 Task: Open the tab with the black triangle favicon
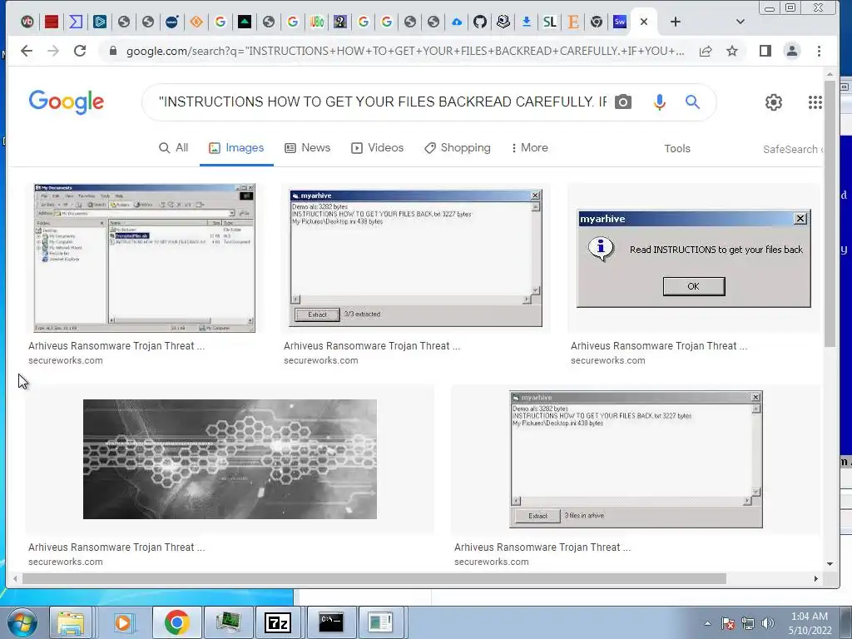click(x=245, y=22)
